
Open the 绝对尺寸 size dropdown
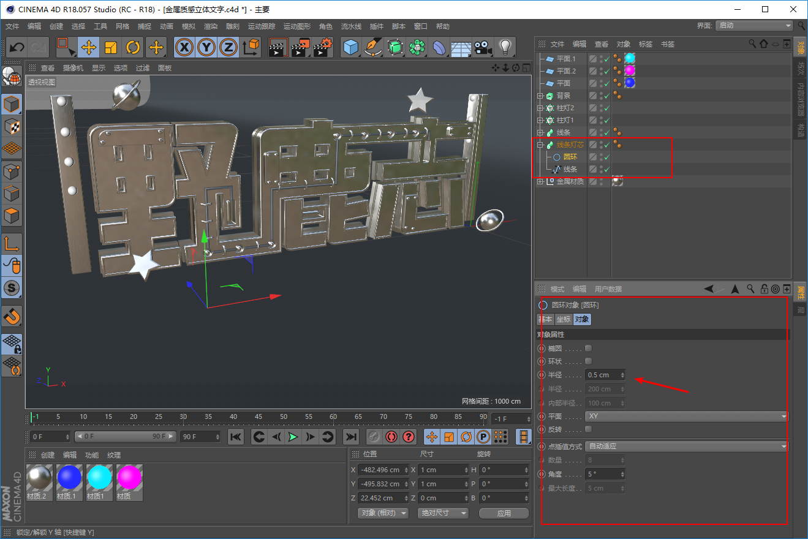[x=443, y=513]
